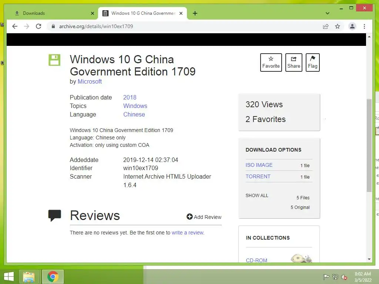Image resolution: width=379 pixels, height=284 pixels.
Task: Open the Windows Start button
Action: coord(9,277)
